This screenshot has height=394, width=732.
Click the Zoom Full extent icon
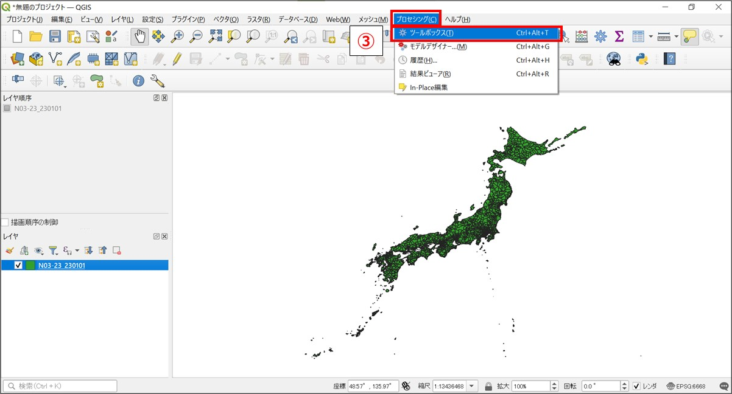click(x=215, y=36)
